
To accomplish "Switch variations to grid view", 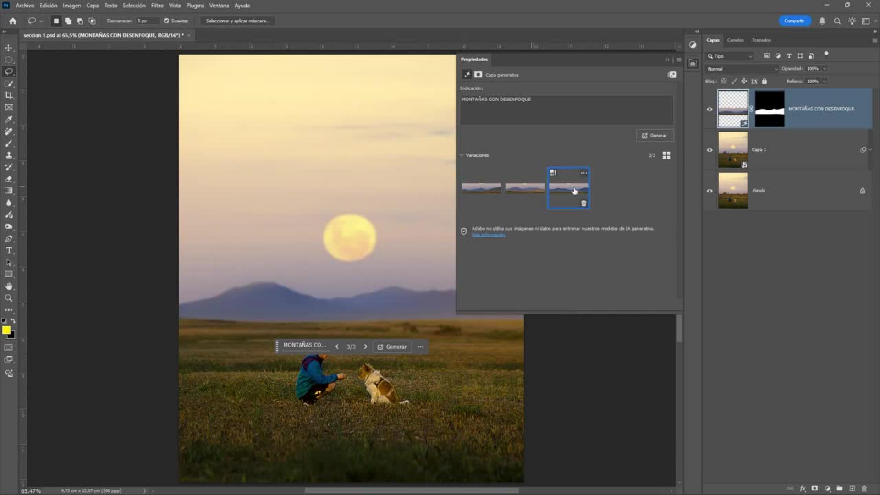I will [x=666, y=155].
